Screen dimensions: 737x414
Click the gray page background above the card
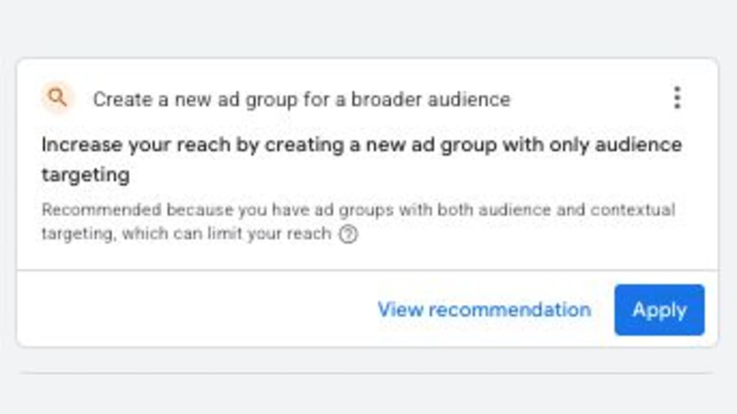click(368, 29)
